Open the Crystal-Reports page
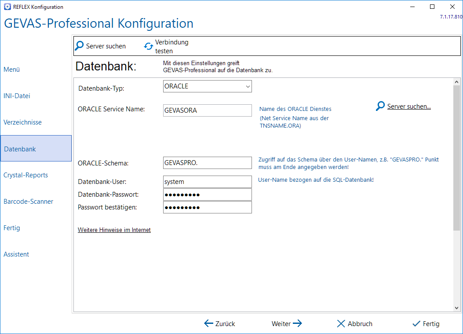Screen dimensions: 463x334 26,175
